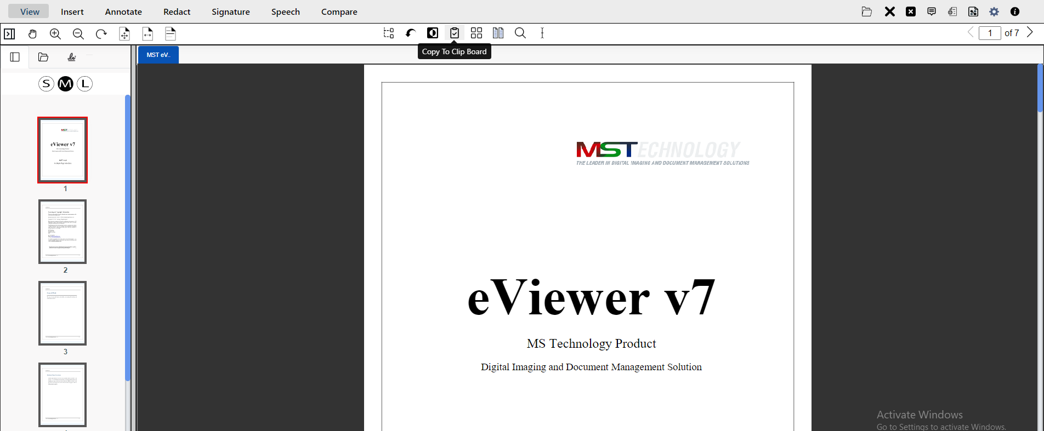
Task: Toggle the invert contrast icon
Action: pyautogui.click(x=433, y=33)
